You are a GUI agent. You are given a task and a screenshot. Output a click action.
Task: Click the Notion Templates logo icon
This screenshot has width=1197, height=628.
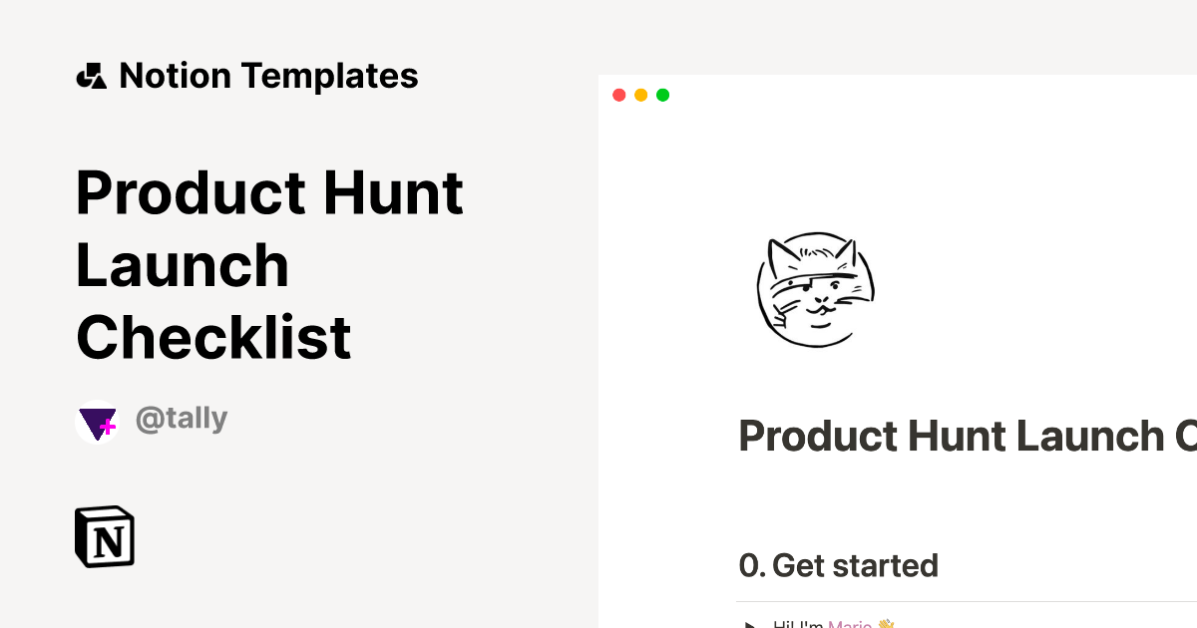click(x=91, y=74)
